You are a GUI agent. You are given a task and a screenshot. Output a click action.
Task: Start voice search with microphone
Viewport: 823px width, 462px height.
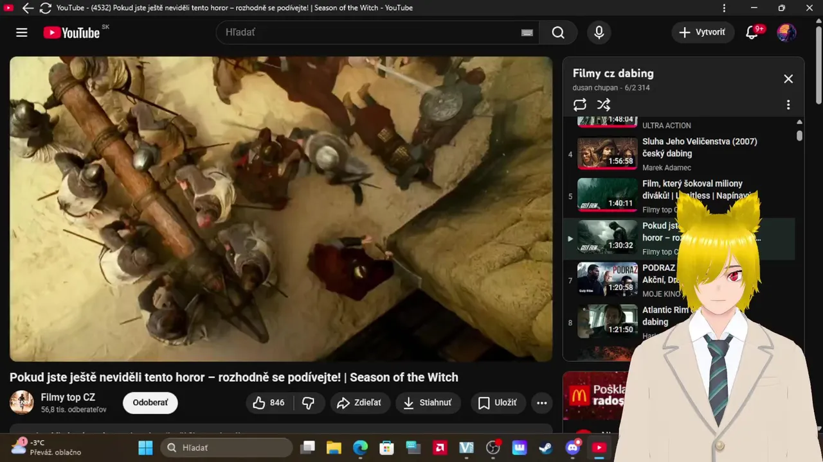[x=599, y=32]
